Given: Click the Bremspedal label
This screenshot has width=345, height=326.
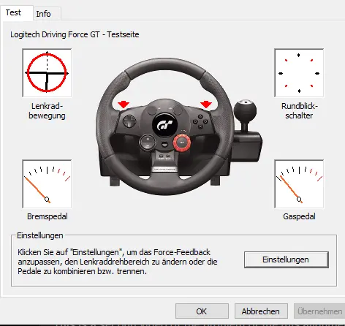Looking at the screenshot, I should (x=48, y=216).
